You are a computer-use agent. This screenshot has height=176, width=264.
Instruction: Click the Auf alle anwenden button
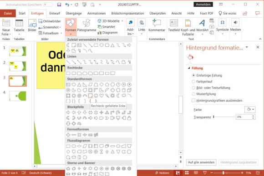click(201, 162)
